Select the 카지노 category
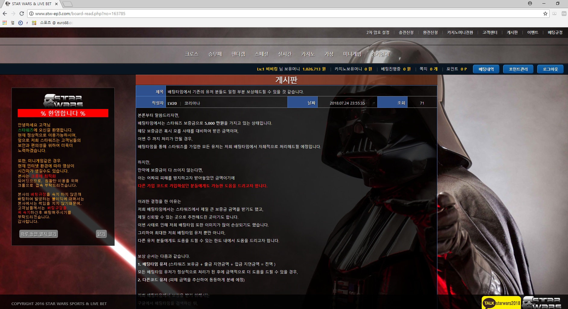 [x=308, y=54]
